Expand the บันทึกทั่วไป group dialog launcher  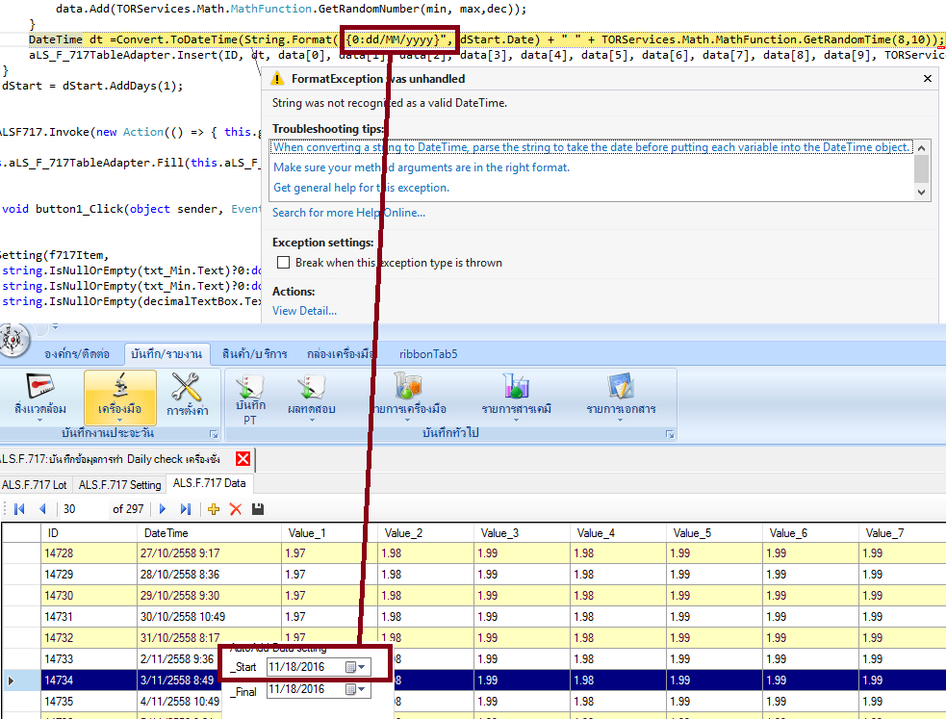coord(670,436)
